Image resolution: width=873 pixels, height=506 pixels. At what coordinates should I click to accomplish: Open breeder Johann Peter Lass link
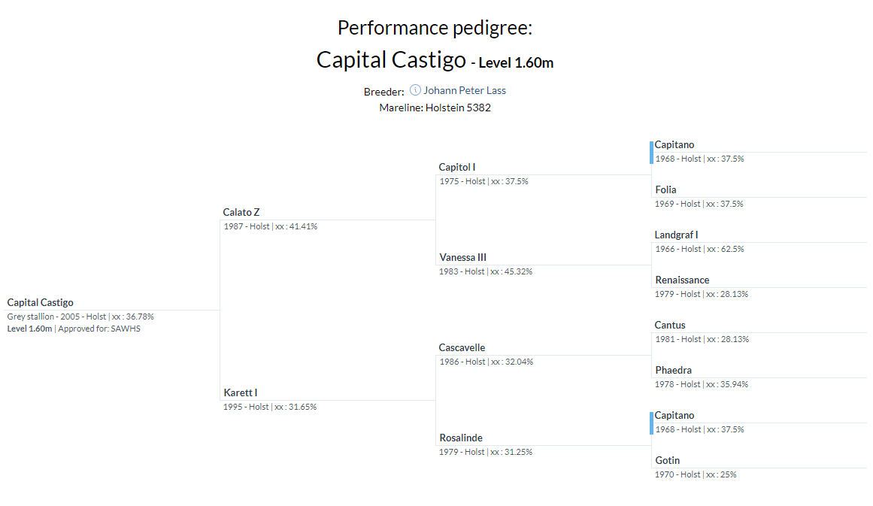pyautogui.click(x=464, y=90)
